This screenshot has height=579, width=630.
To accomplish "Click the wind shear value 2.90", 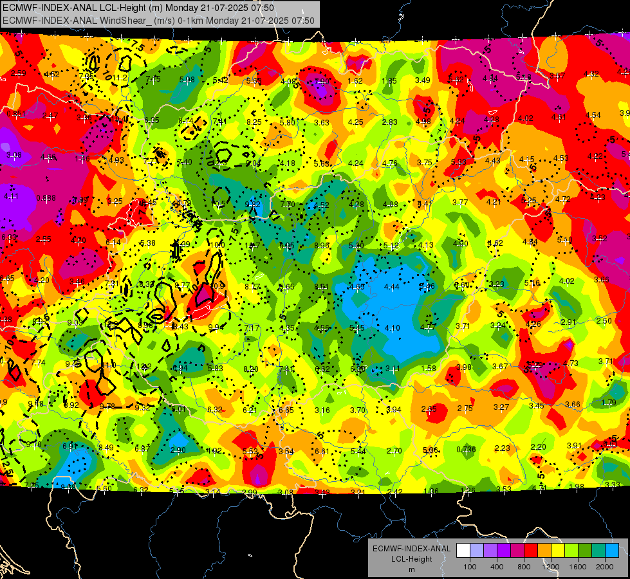I will pyautogui.click(x=178, y=450).
